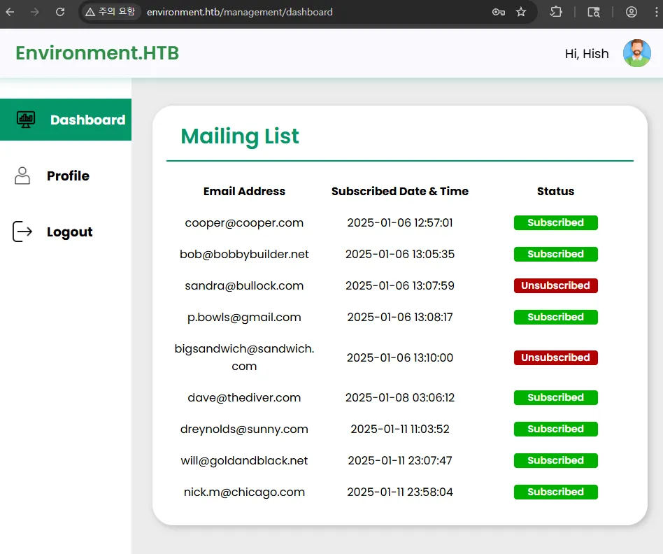
Task: Open the Chrome three-dot menu
Action: [x=656, y=12]
